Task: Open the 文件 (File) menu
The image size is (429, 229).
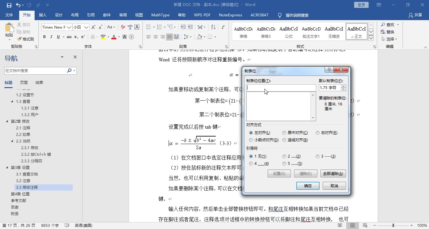Action: click(9, 15)
